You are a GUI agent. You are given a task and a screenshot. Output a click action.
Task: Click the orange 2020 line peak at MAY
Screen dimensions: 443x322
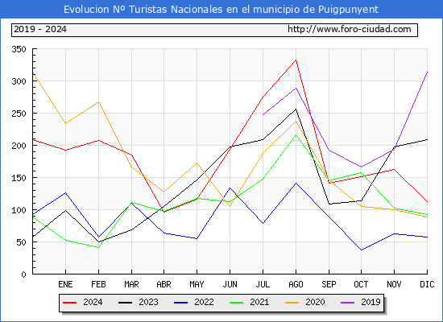coord(197,163)
